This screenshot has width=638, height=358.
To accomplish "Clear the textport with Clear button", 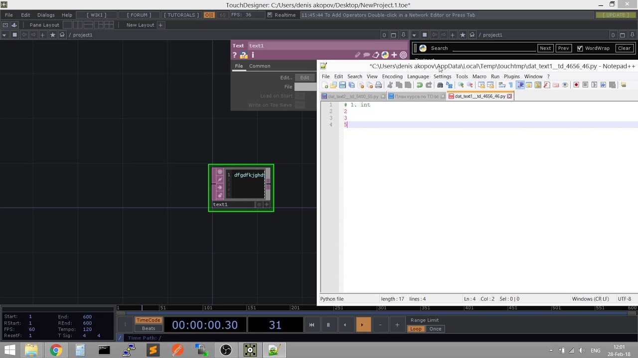I will click(625, 48).
